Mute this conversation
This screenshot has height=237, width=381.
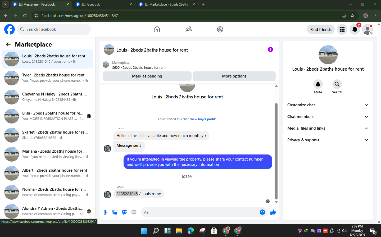point(318,84)
